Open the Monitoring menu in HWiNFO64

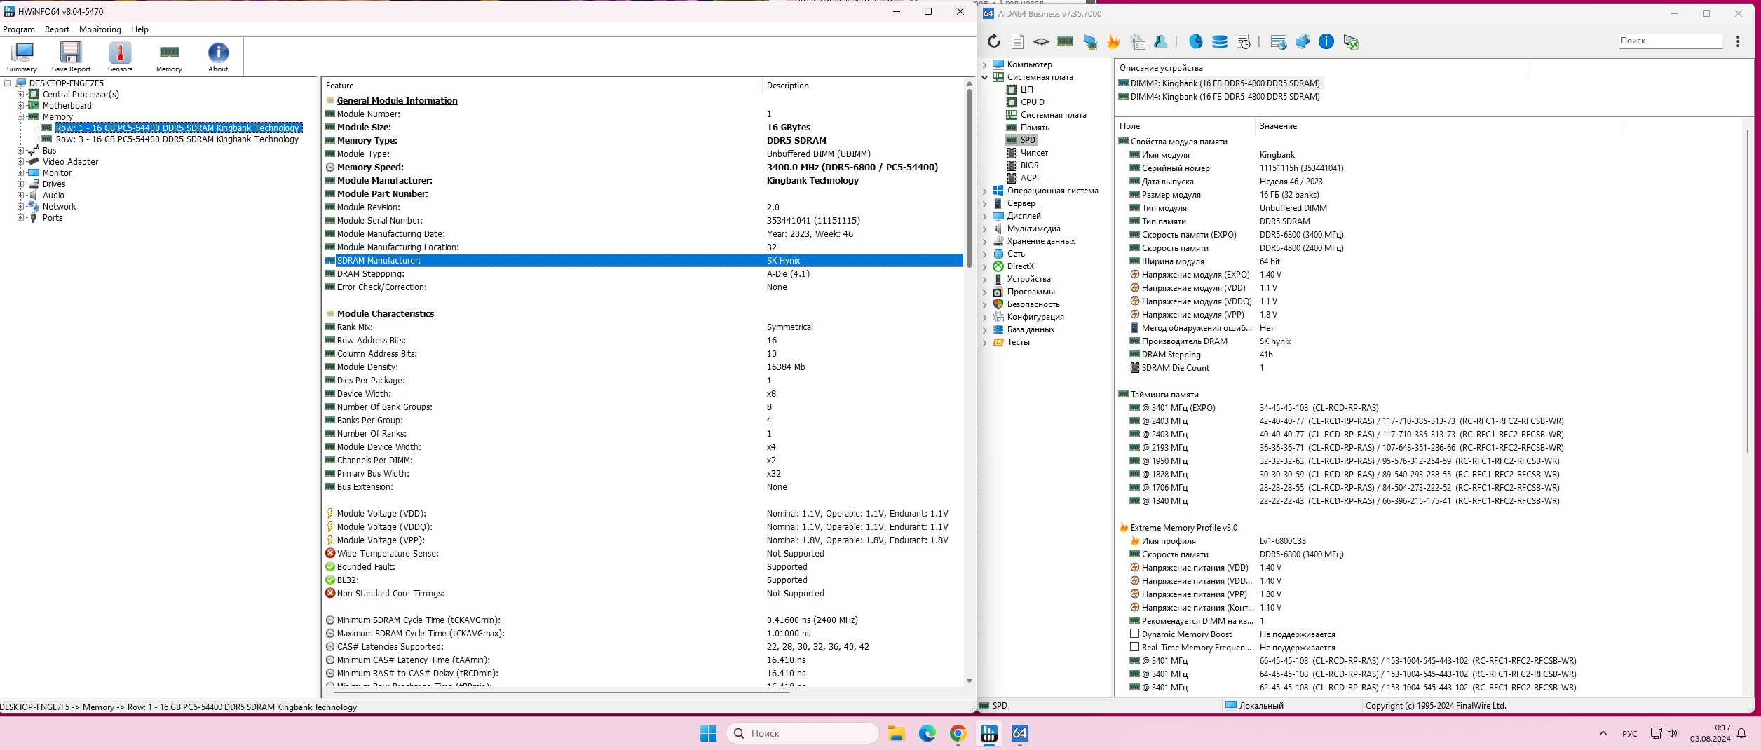click(100, 29)
